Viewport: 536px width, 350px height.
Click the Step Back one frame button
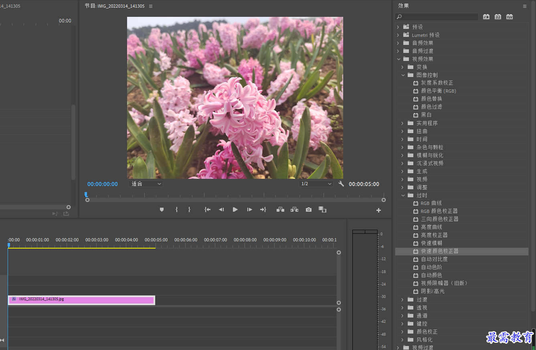(221, 210)
